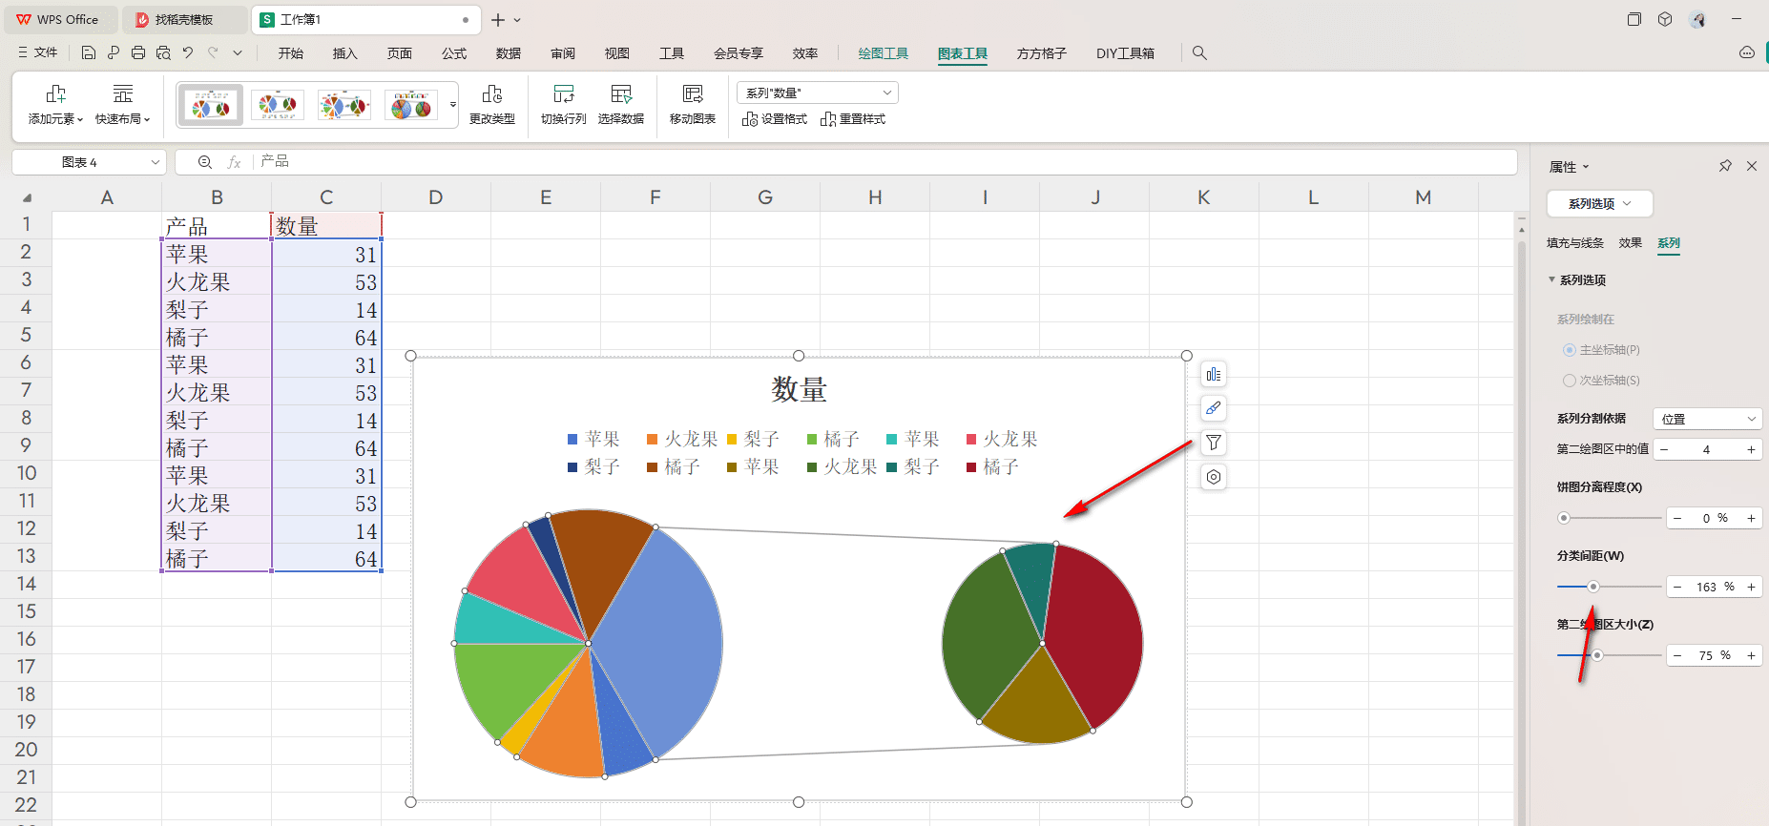Click the 分类间距 slider handle
This screenshot has width=1769, height=826.
click(x=1592, y=587)
